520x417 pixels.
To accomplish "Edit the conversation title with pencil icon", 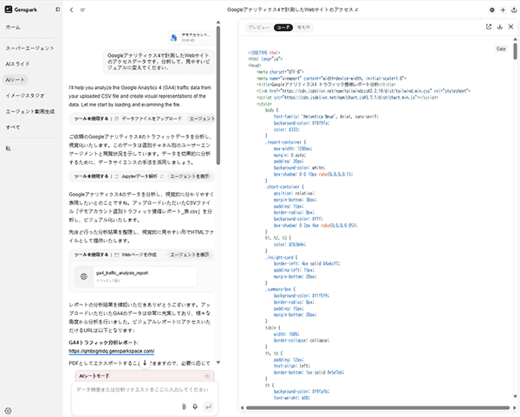I will click(x=357, y=10).
